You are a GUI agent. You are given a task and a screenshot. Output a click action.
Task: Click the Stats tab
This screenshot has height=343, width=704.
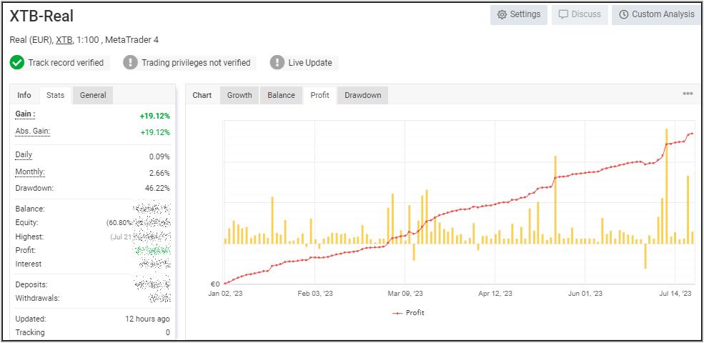tap(55, 95)
